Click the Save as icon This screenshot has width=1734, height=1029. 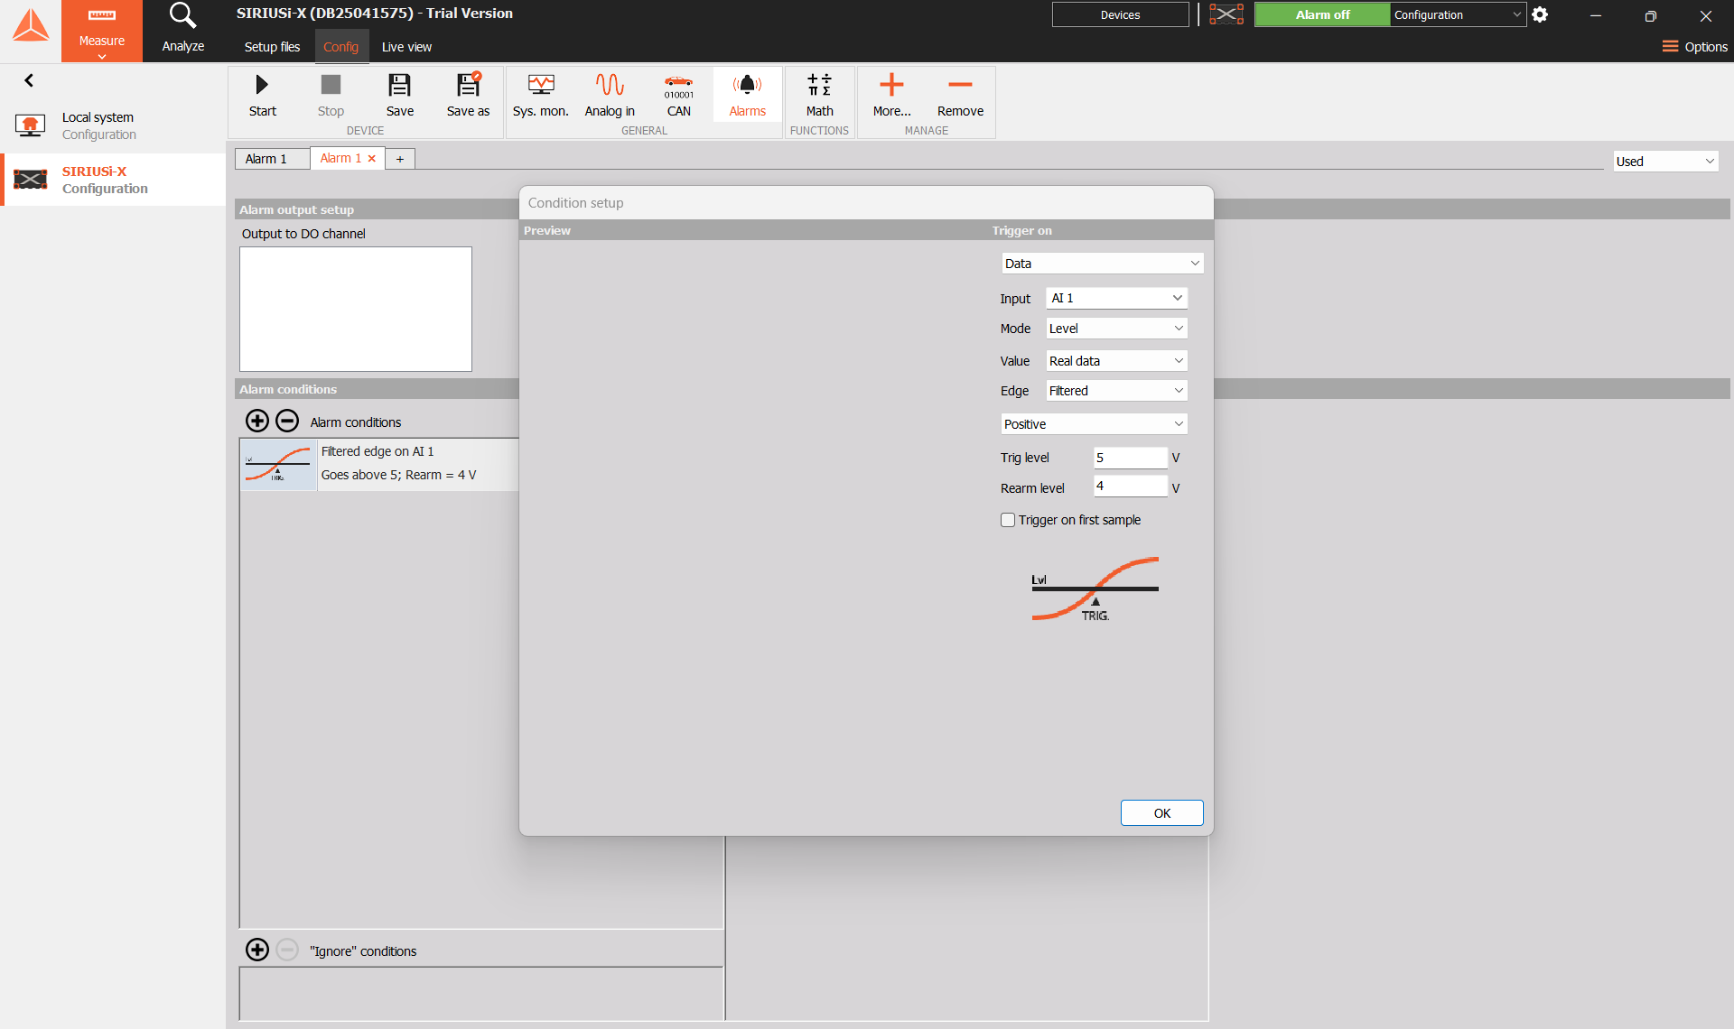[x=468, y=85]
